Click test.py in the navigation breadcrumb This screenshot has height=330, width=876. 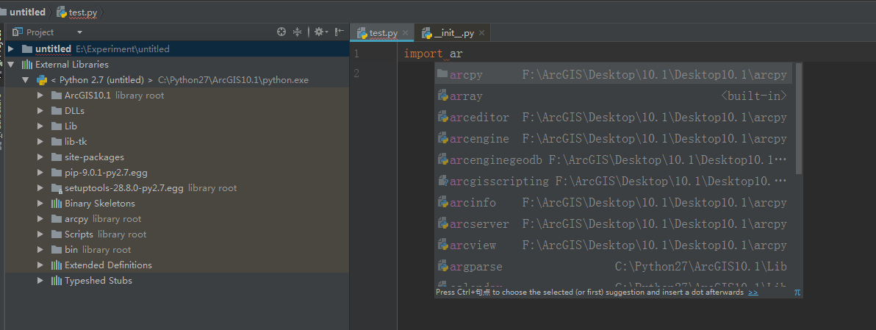coord(82,12)
